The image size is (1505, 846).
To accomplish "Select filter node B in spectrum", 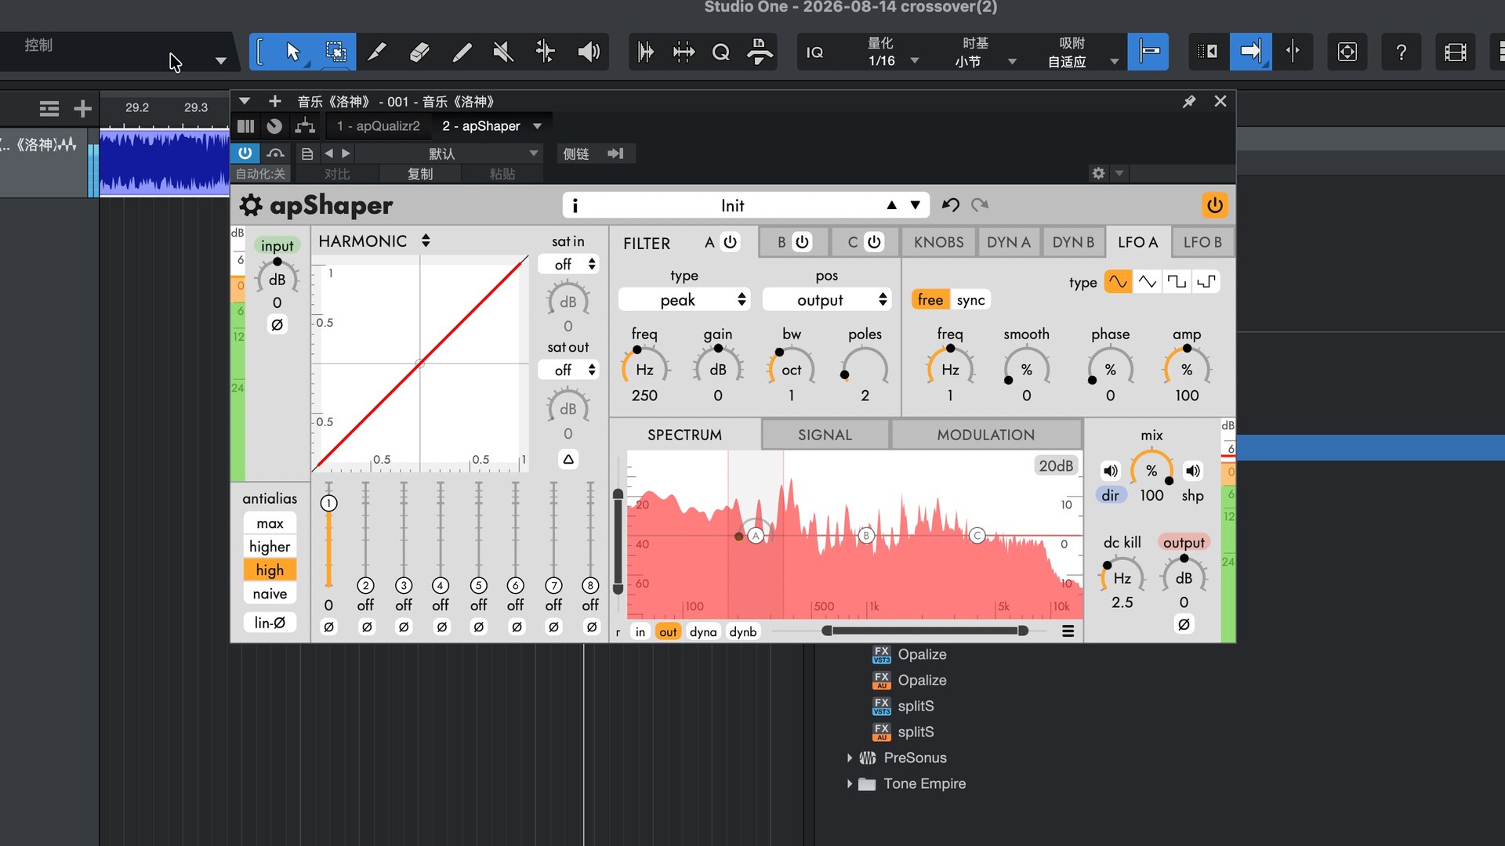I will 866,536.
